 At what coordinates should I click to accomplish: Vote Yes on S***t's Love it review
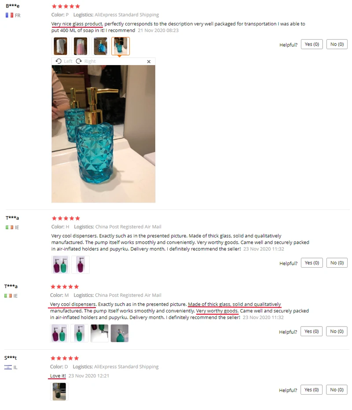[x=312, y=390]
